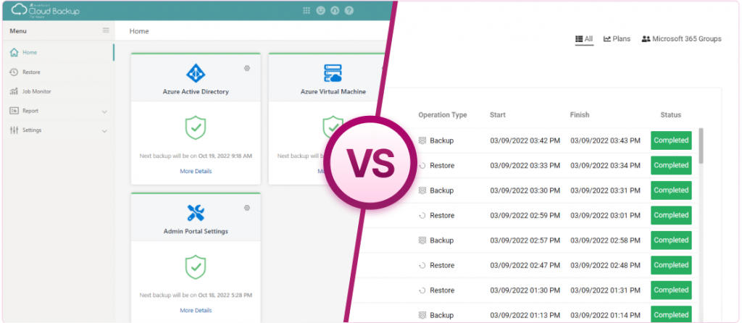Click the Restore icon in the 03:33 PM row
Screen dimensions: 742x323
(x=422, y=166)
